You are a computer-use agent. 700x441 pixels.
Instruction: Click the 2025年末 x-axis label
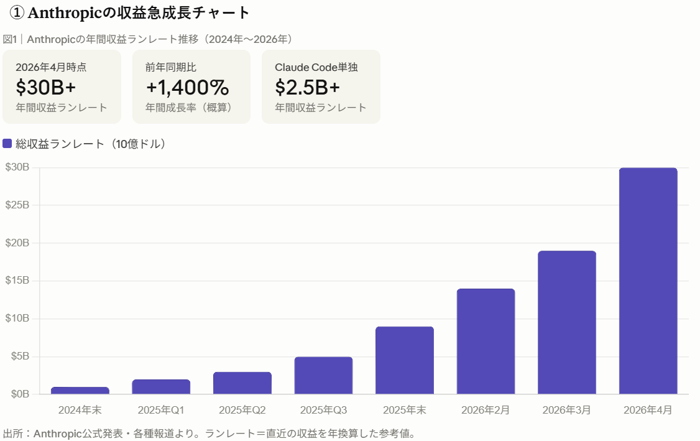405,411
